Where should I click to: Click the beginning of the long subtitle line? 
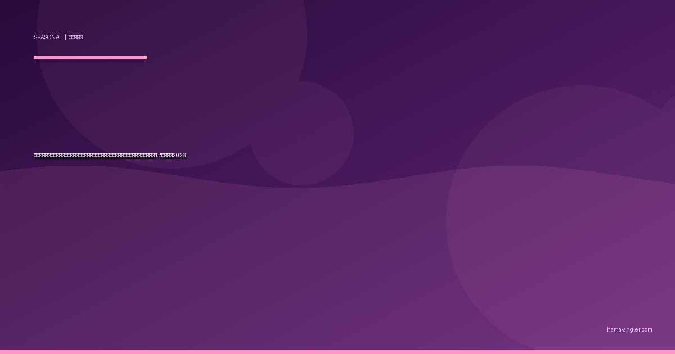36,156
